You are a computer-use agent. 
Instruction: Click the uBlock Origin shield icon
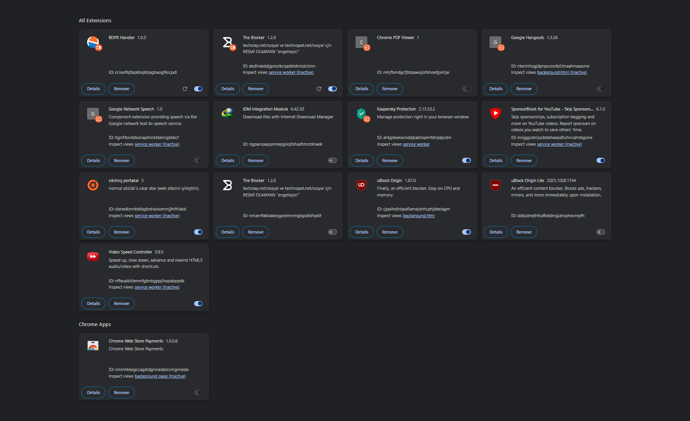(361, 185)
